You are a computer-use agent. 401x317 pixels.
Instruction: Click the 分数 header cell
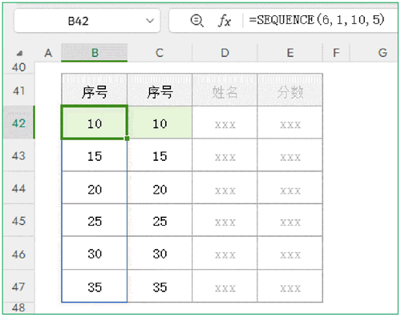pos(290,90)
